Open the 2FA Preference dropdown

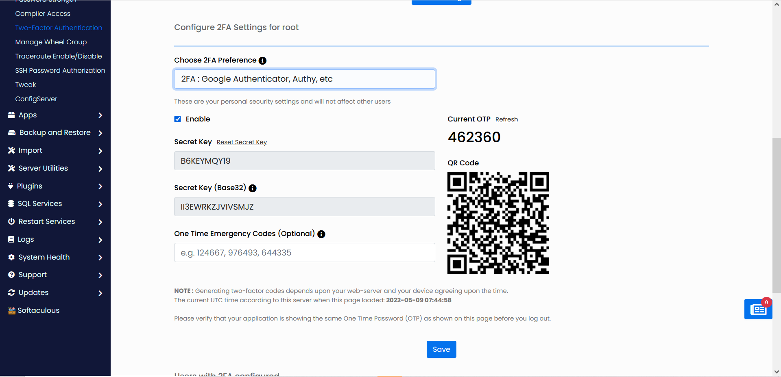[x=305, y=79]
